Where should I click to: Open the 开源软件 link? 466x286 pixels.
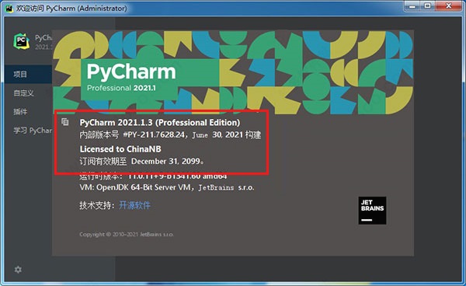(x=134, y=205)
